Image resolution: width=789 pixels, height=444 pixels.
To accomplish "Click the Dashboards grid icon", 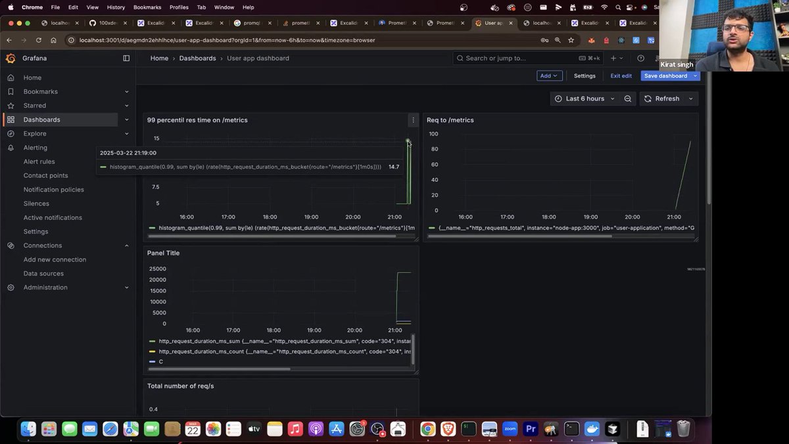I will (11, 120).
